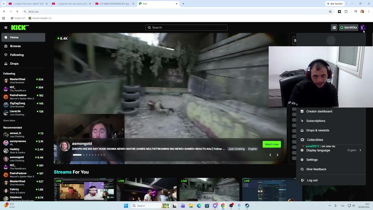Open the first stream thumbnail under Streams For You

84,190
